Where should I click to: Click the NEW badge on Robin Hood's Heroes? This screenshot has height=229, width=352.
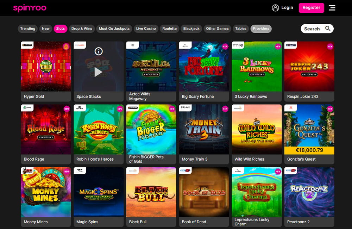(120, 109)
